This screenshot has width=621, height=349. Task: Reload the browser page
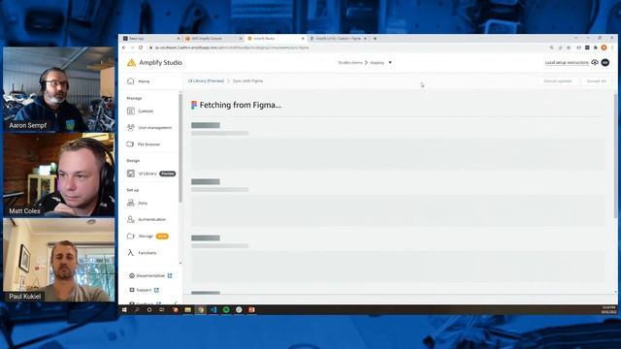coord(141,48)
